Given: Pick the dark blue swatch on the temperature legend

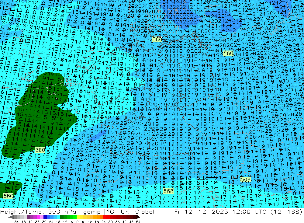Looking at the screenshot, I should 45,217.
